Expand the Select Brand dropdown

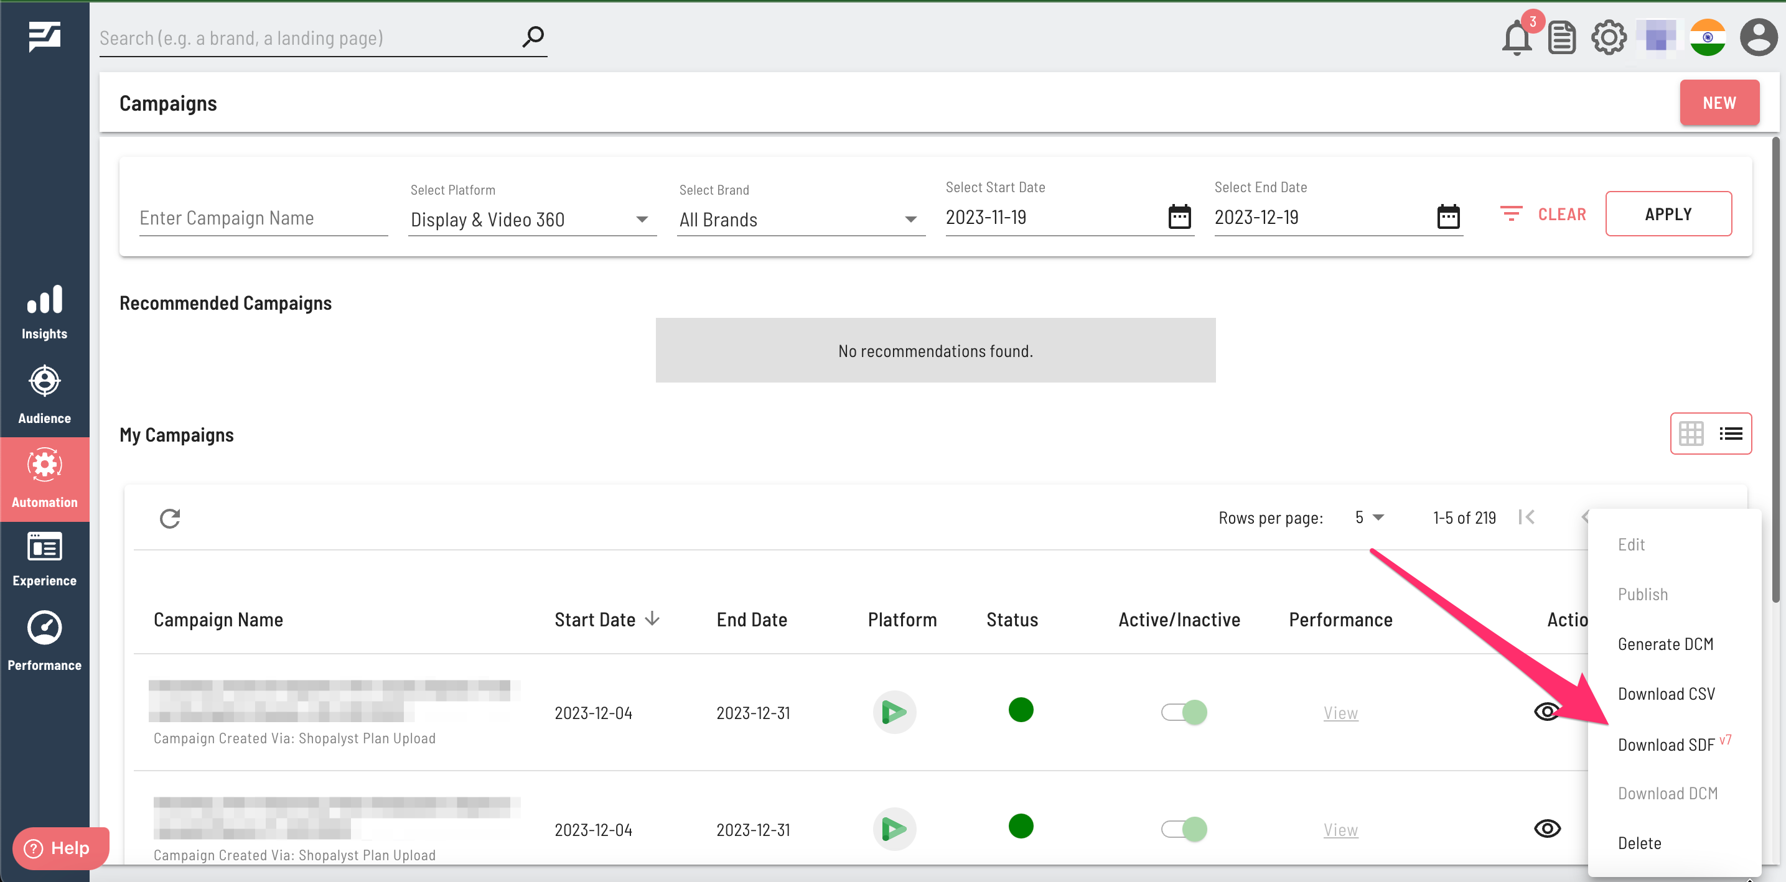(800, 220)
